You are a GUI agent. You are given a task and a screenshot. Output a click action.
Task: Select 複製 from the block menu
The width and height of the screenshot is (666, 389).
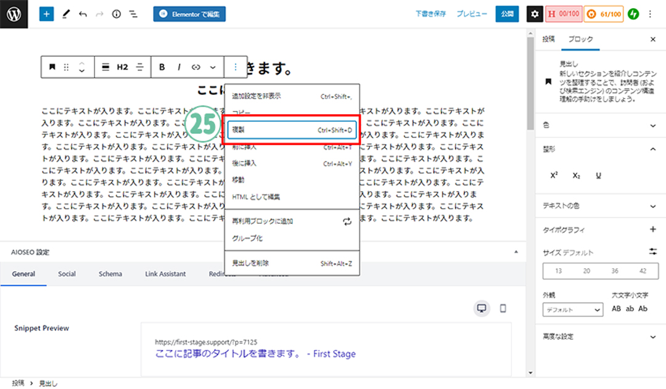tap(291, 130)
